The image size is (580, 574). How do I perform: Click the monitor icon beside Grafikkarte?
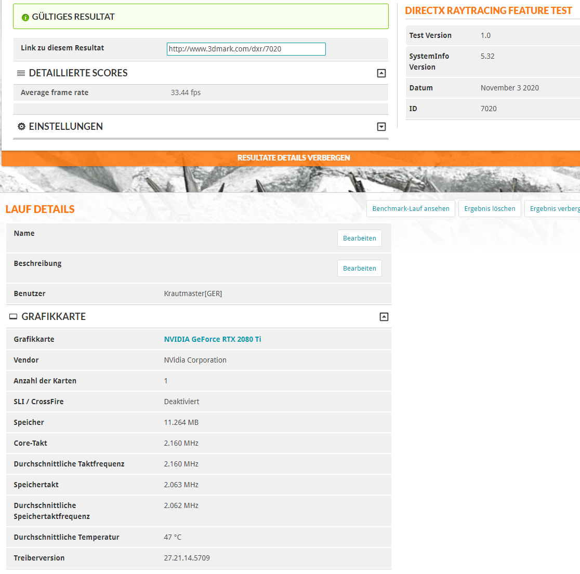[14, 317]
